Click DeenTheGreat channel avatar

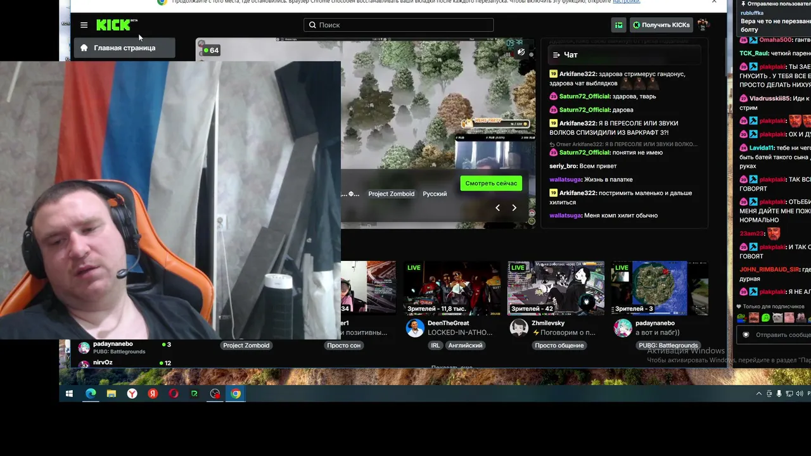click(x=415, y=328)
